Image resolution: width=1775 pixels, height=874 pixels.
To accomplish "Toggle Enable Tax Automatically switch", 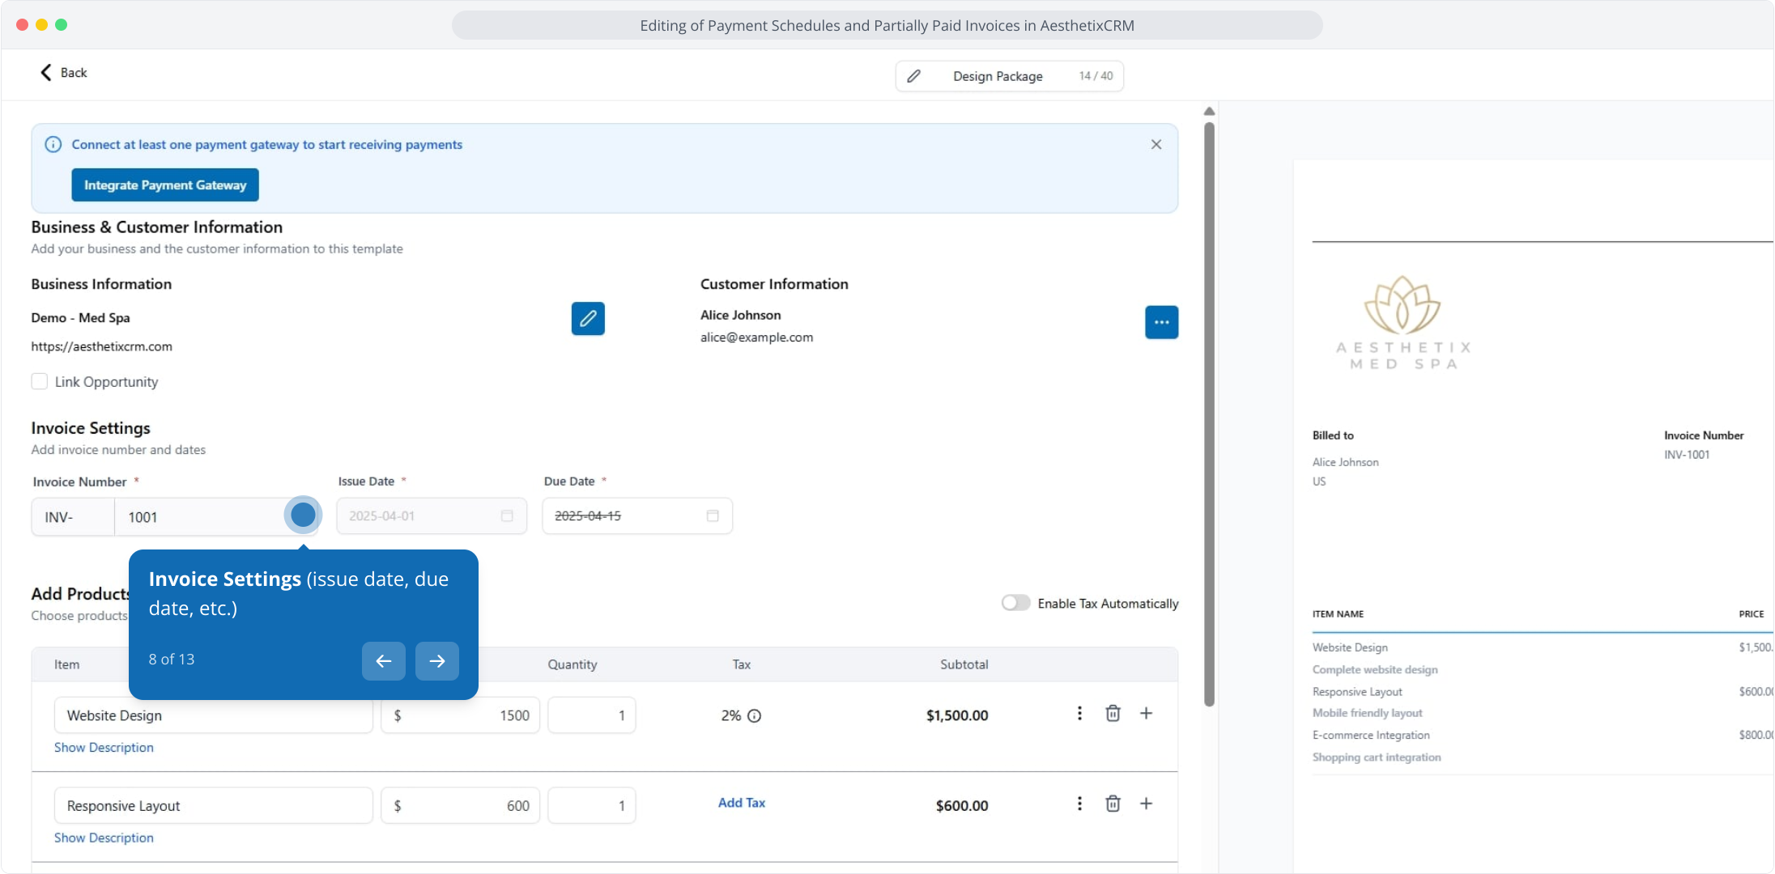I will click(x=1015, y=603).
